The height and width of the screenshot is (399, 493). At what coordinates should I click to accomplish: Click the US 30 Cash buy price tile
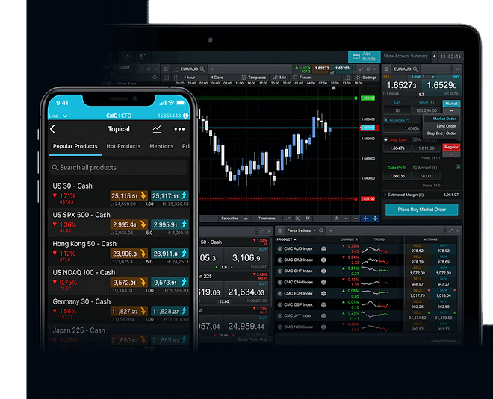[x=170, y=197]
